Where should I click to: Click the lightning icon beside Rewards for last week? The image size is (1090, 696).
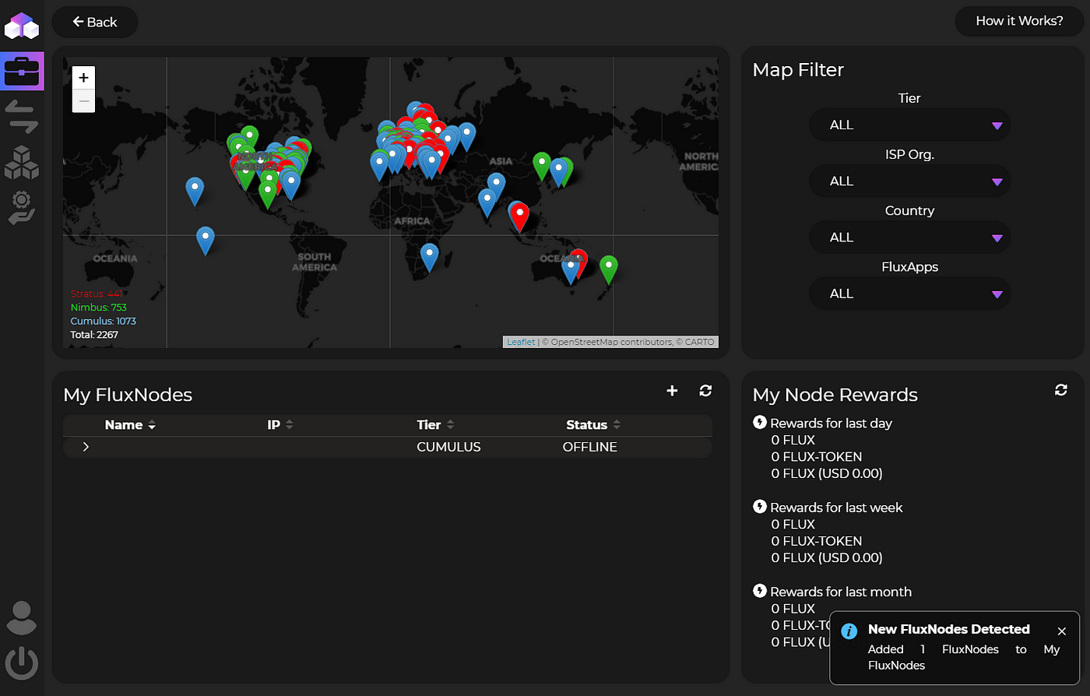(x=760, y=506)
